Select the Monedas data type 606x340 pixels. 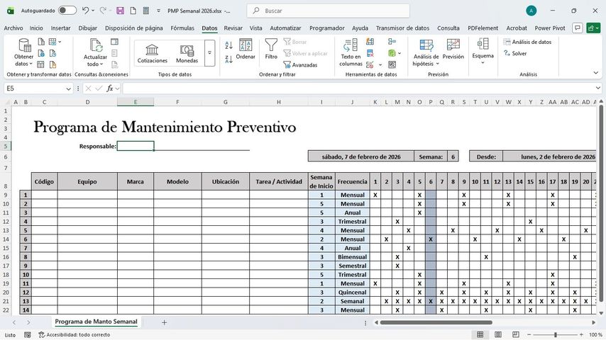click(x=187, y=53)
